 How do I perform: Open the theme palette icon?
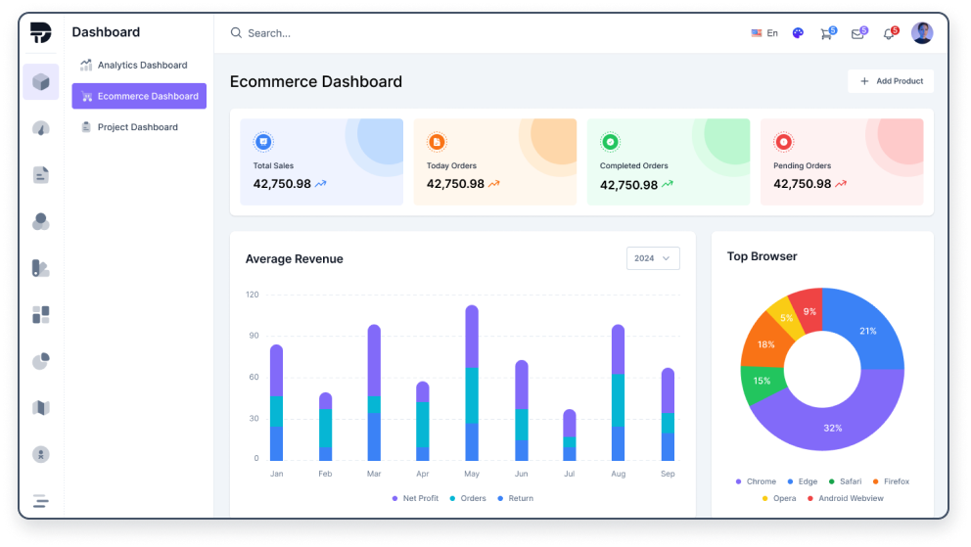798,33
